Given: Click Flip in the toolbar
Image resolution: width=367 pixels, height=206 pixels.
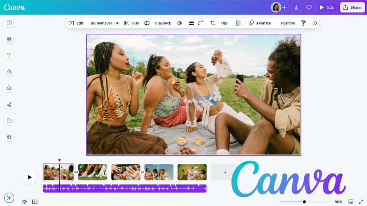Looking at the screenshot, I should tap(224, 23).
